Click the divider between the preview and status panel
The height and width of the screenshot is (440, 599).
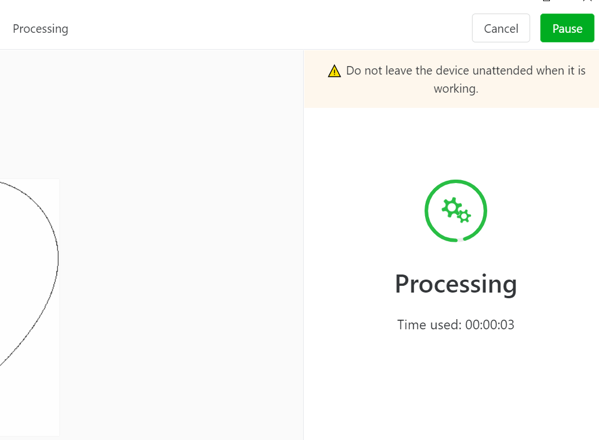[303, 245]
